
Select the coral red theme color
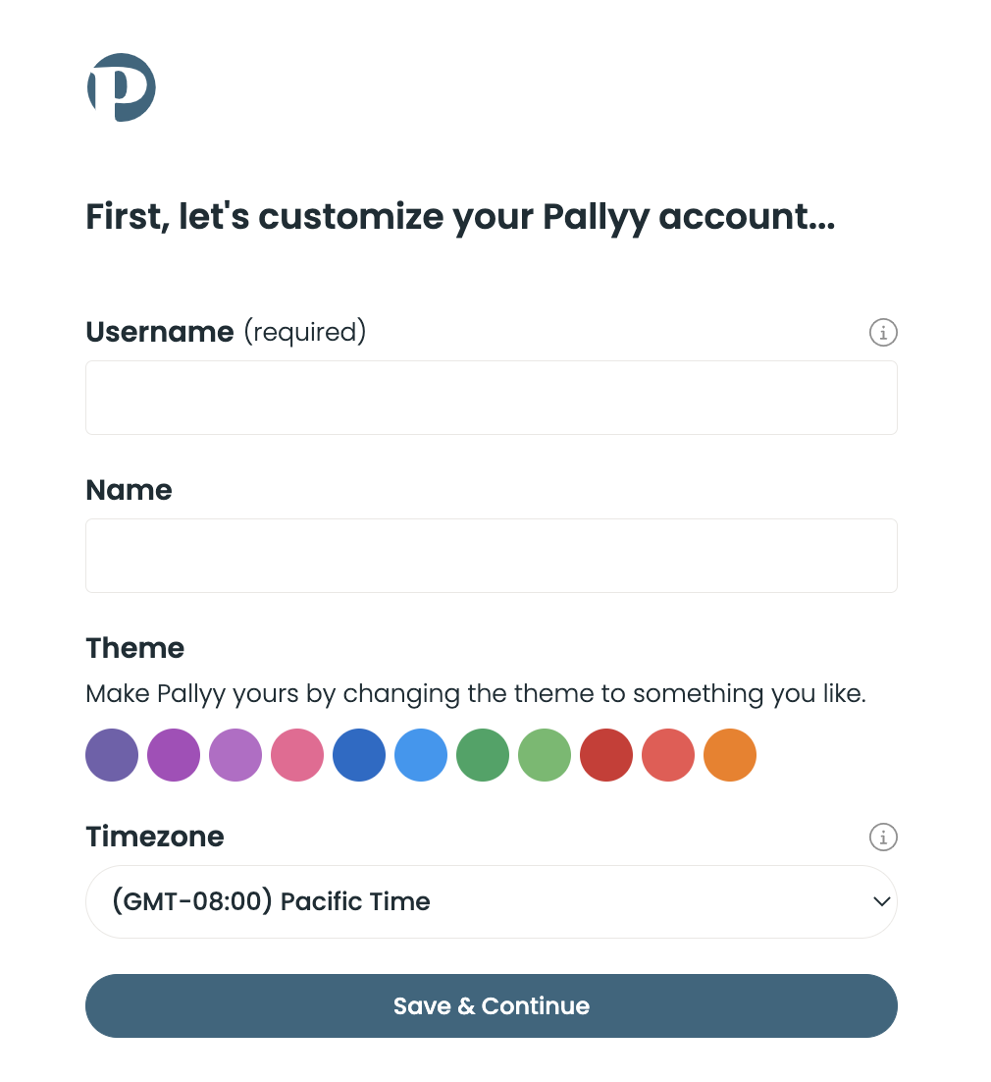[668, 755]
